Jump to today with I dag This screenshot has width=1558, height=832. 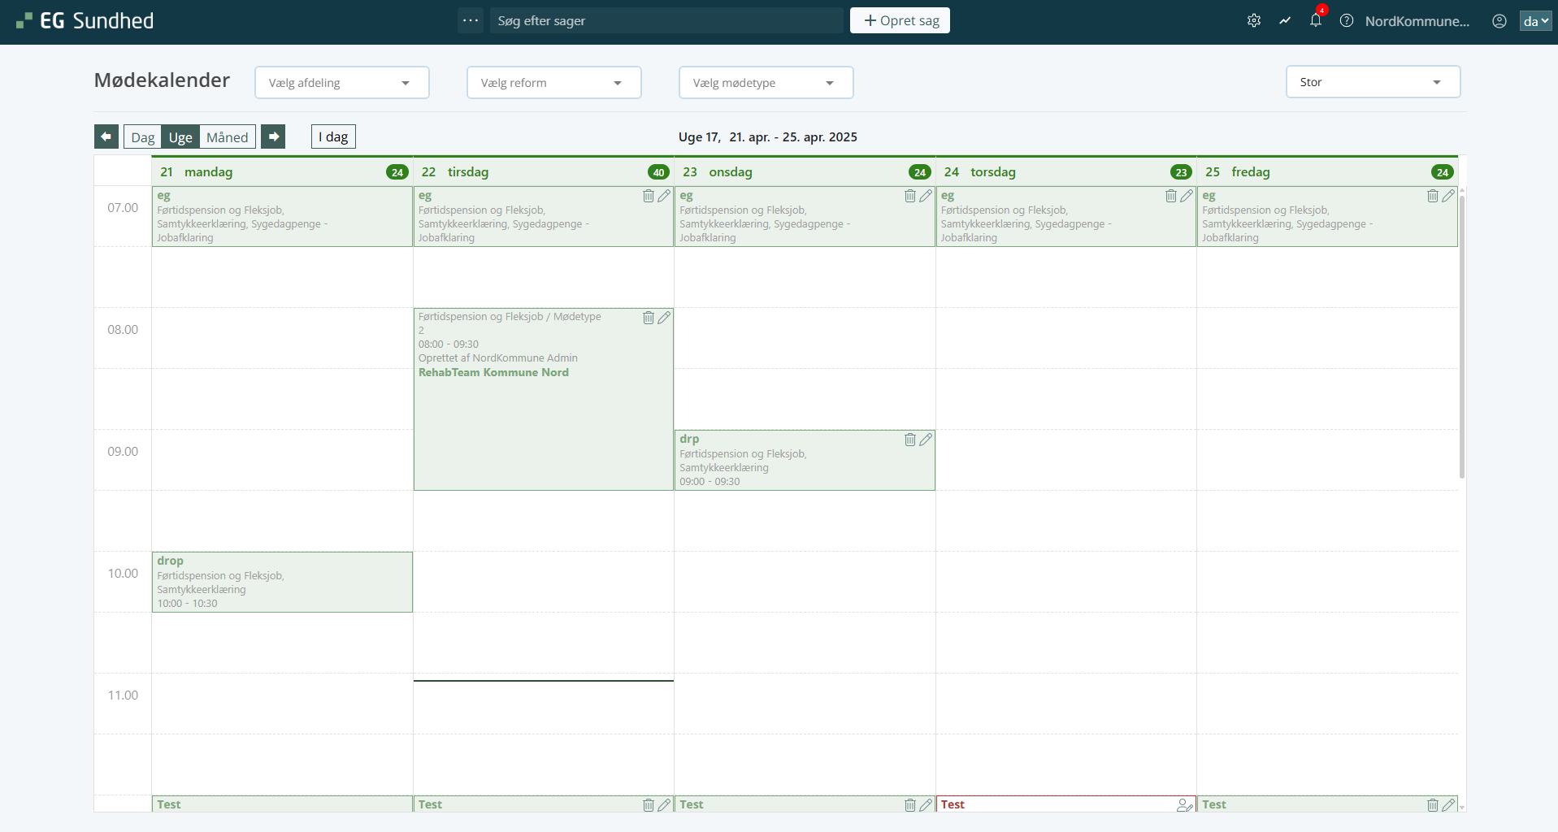pos(333,136)
